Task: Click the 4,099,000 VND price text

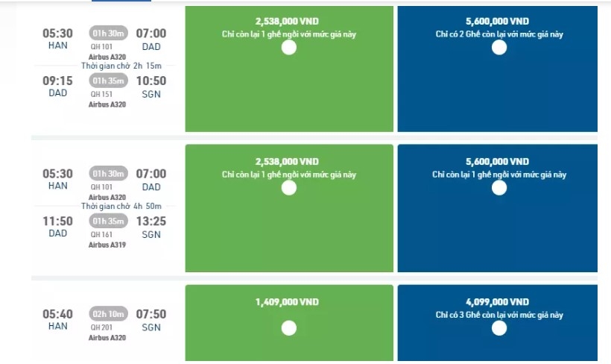Action: click(x=497, y=302)
